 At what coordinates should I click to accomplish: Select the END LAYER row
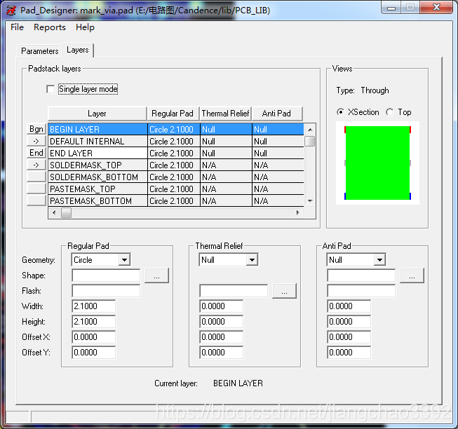pos(176,154)
